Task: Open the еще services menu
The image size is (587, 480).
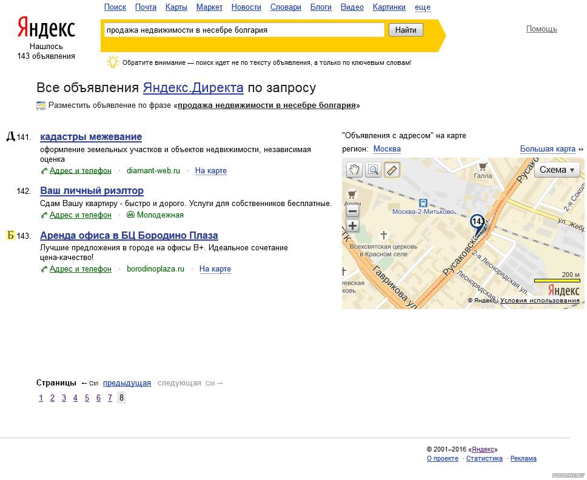Action: (x=423, y=7)
